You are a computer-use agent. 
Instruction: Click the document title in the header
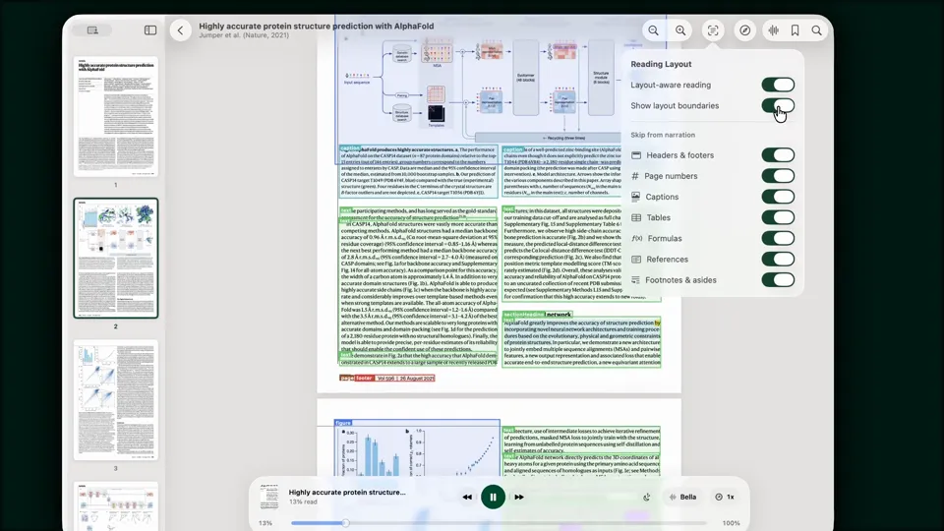pos(316,27)
